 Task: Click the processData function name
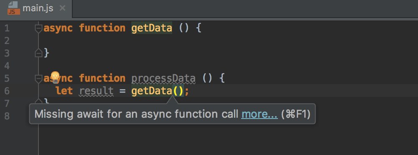[x=163, y=79]
